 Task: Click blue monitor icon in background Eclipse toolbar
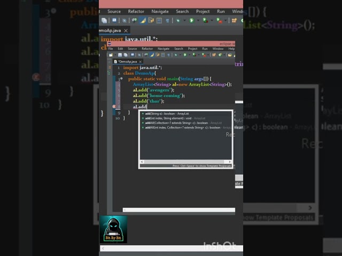tap(114, 20)
